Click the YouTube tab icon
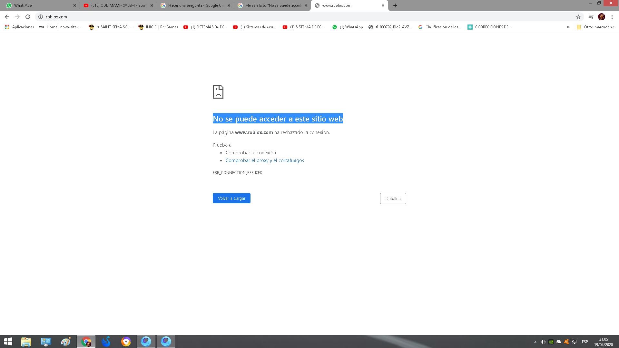The height and width of the screenshot is (348, 619). point(87,5)
